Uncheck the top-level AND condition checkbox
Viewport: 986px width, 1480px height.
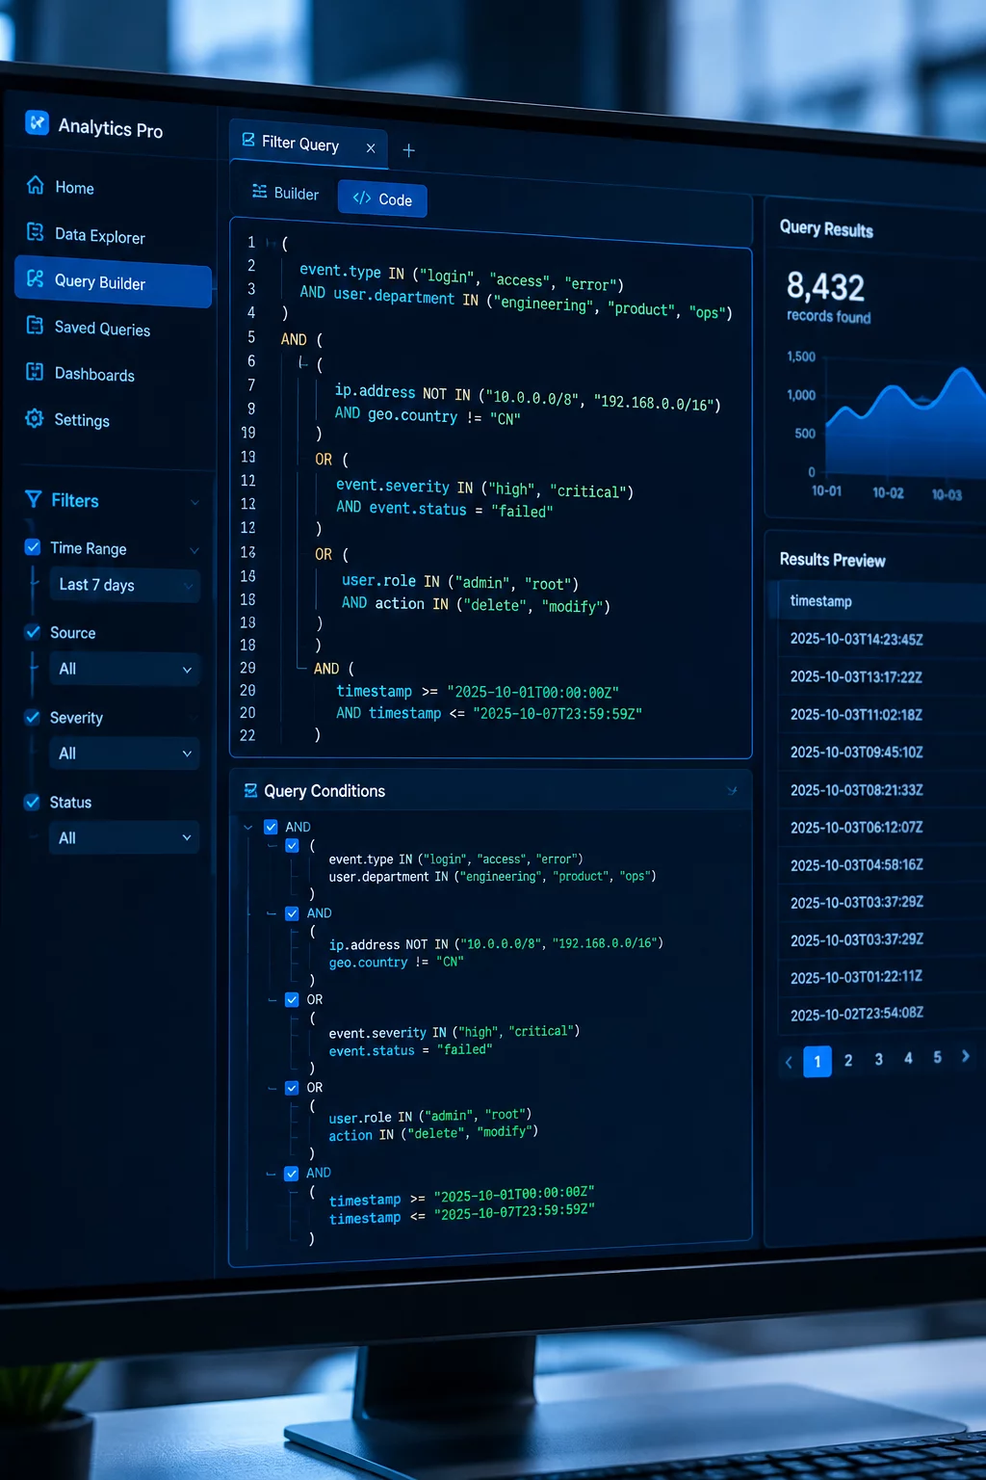click(271, 827)
